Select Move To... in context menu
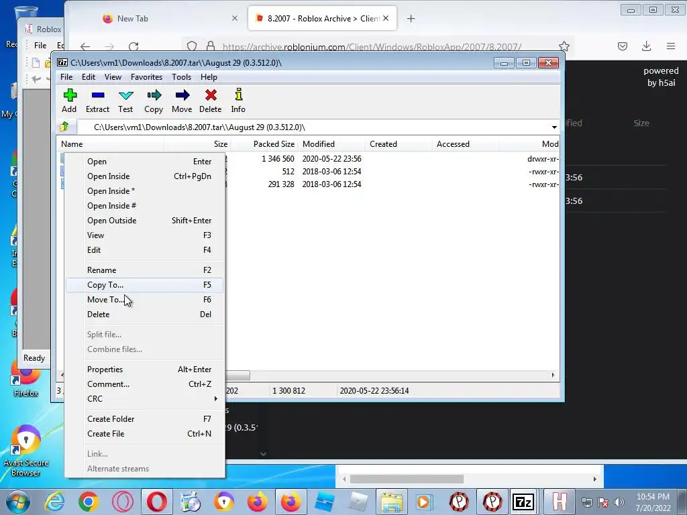The image size is (687, 515). [145, 300]
